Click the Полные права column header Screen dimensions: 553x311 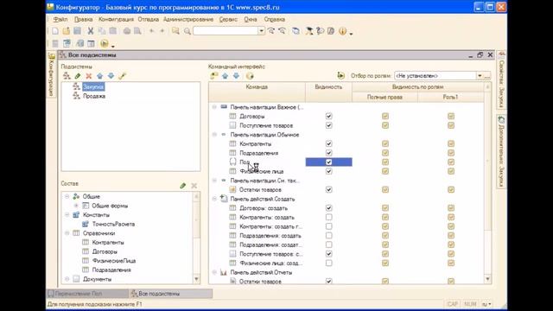pos(385,97)
